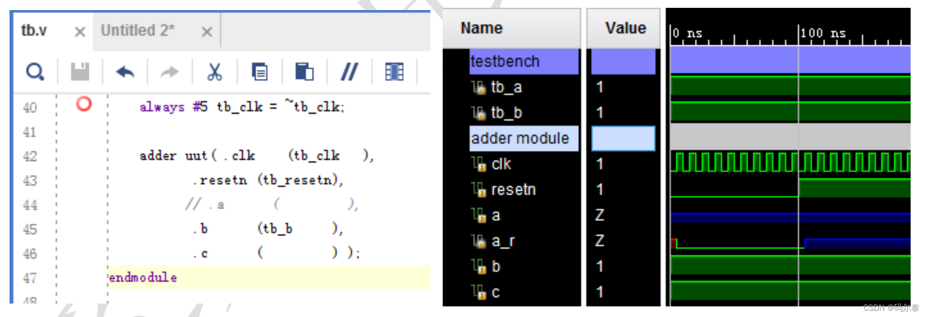Select the a_r signal
The height and width of the screenshot is (317, 928).
503,241
